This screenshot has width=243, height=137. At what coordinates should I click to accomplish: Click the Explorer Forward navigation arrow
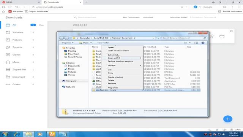[x=67, y=38]
